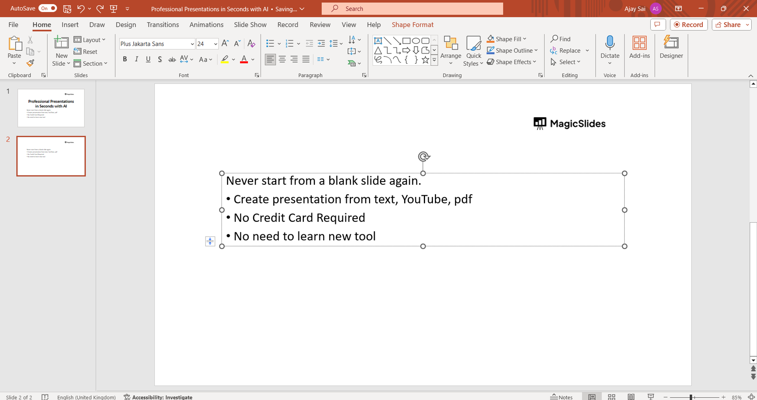Open the Notes pane
The image size is (757, 400).
click(561, 397)
